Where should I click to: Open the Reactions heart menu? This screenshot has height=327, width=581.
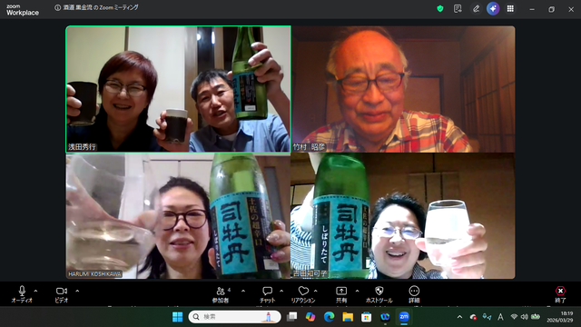point(303,294)
